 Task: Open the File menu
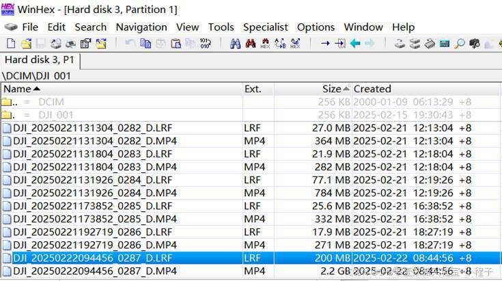(x=30, y=27)
